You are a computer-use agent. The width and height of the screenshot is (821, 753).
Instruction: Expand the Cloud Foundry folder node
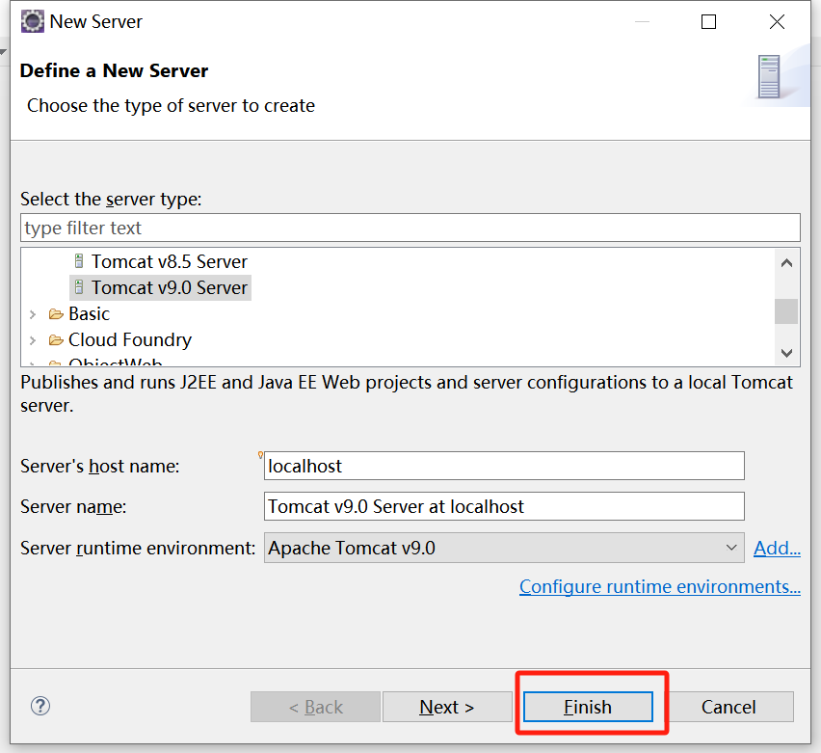point(33,340)
